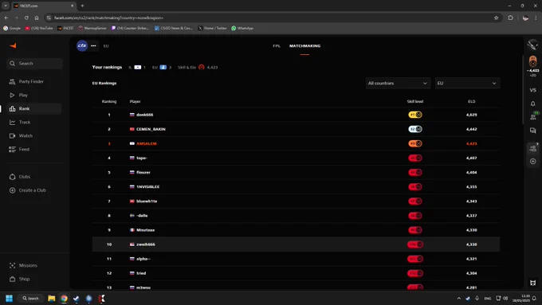
Task: Open the All countries dropdown
Action: coord(398,84)
